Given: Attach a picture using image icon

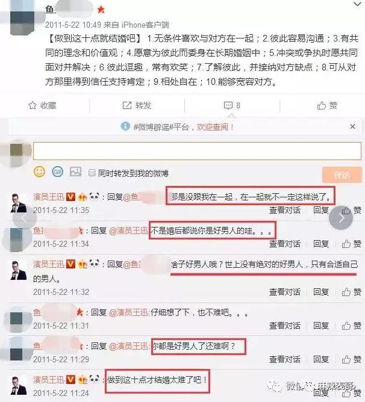Looking at the screenshot, I should point(75,172).
